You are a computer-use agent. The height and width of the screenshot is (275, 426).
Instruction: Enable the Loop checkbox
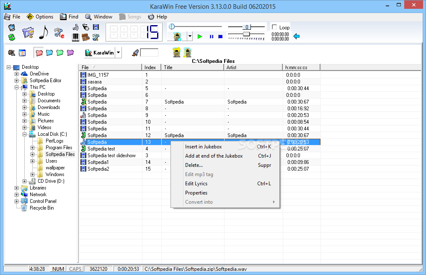[x=274, y=27]
